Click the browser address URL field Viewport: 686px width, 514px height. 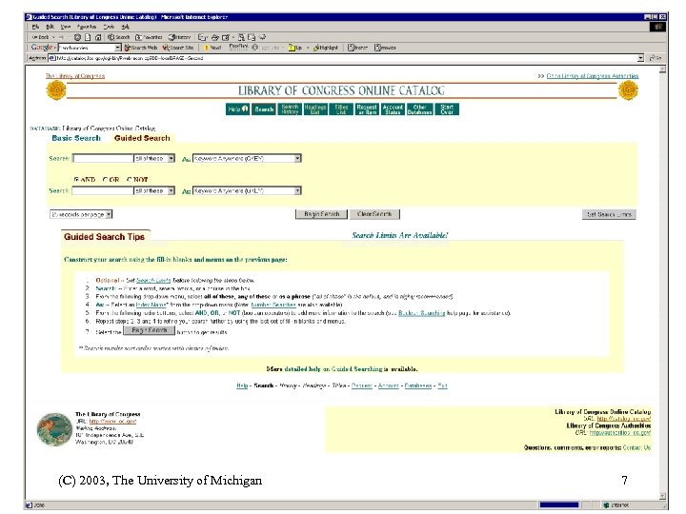[343, 58]
